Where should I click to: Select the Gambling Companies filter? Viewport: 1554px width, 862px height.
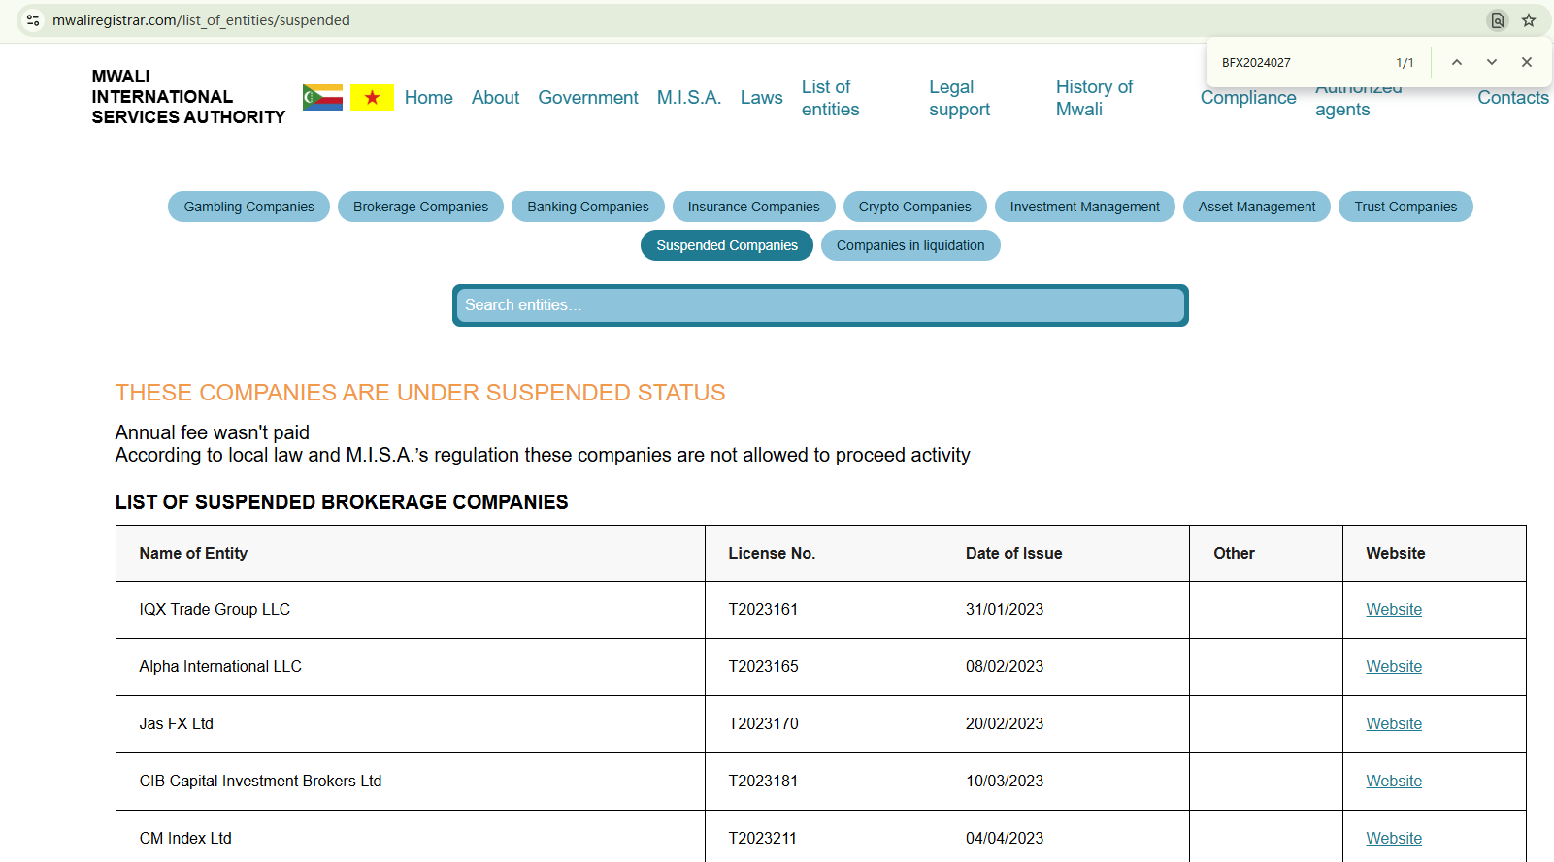(x=248, y=207)
